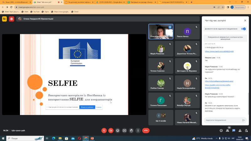Show hidden system tray icons chevron

tap(216, 138)
